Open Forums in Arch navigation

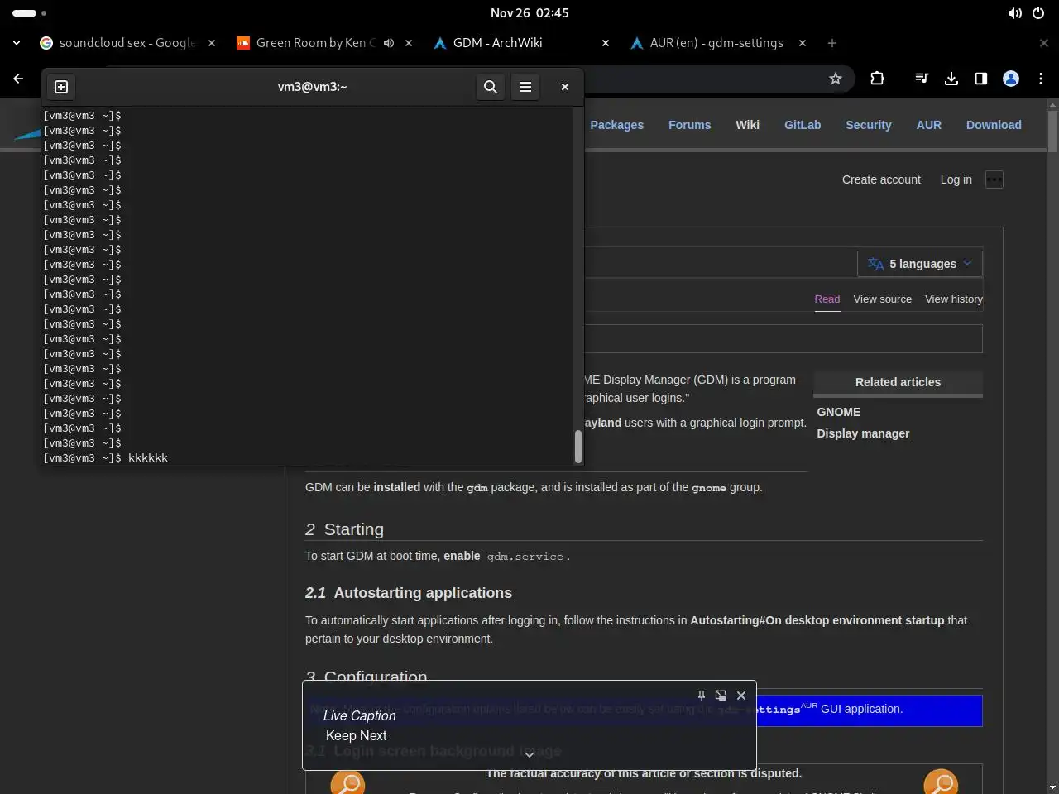(x=690, y=125)
